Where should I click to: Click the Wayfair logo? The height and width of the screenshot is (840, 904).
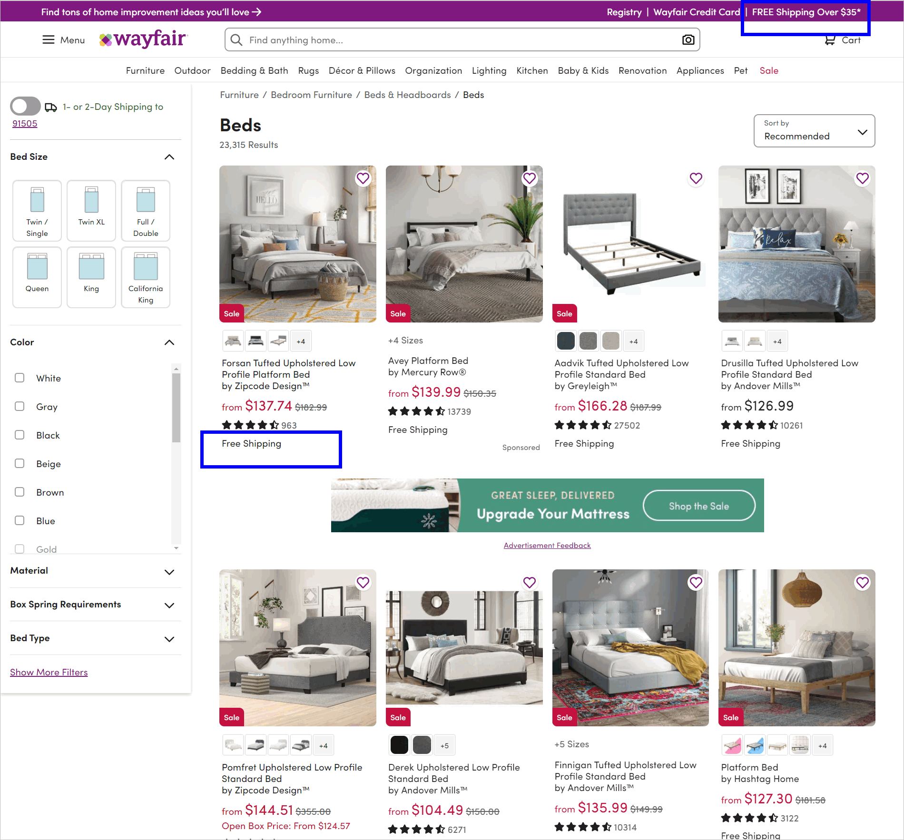[142, 39]
